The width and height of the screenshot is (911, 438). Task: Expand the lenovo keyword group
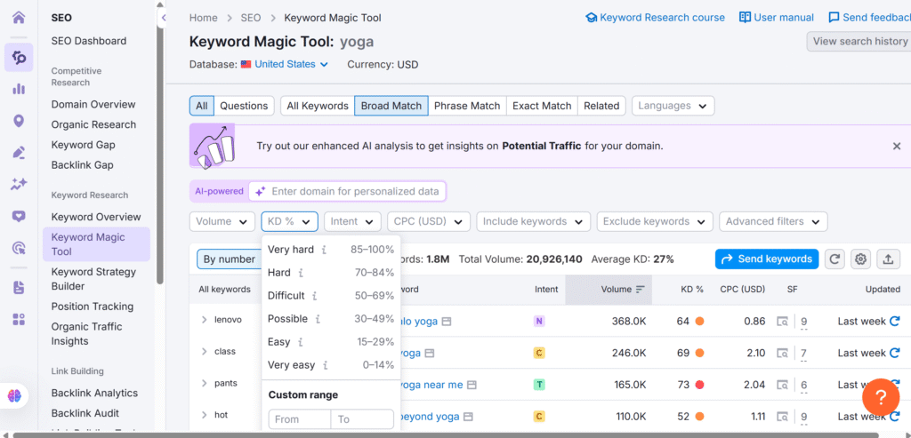204,320
